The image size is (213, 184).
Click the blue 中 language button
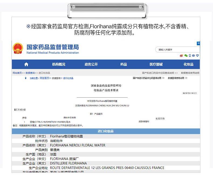pos(198,43)
